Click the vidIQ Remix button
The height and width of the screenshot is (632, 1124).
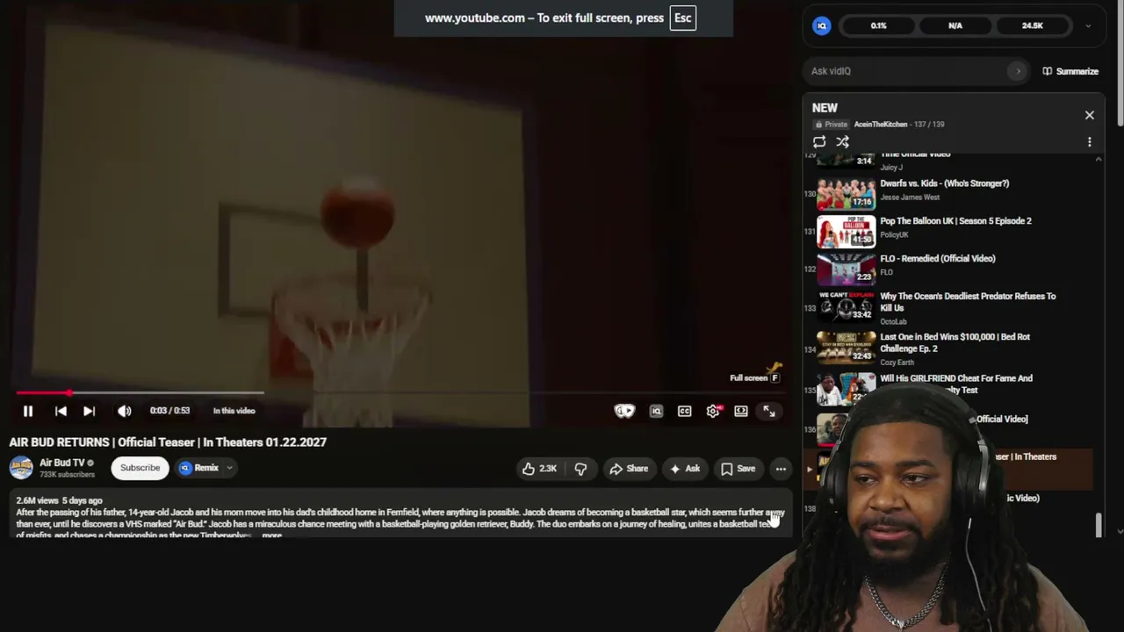pos(199,468)
